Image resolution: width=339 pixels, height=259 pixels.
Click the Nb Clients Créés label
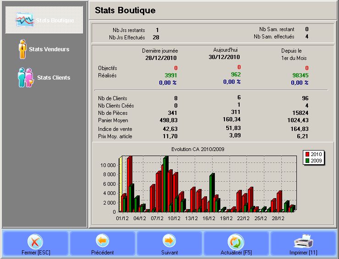(116, 106)
